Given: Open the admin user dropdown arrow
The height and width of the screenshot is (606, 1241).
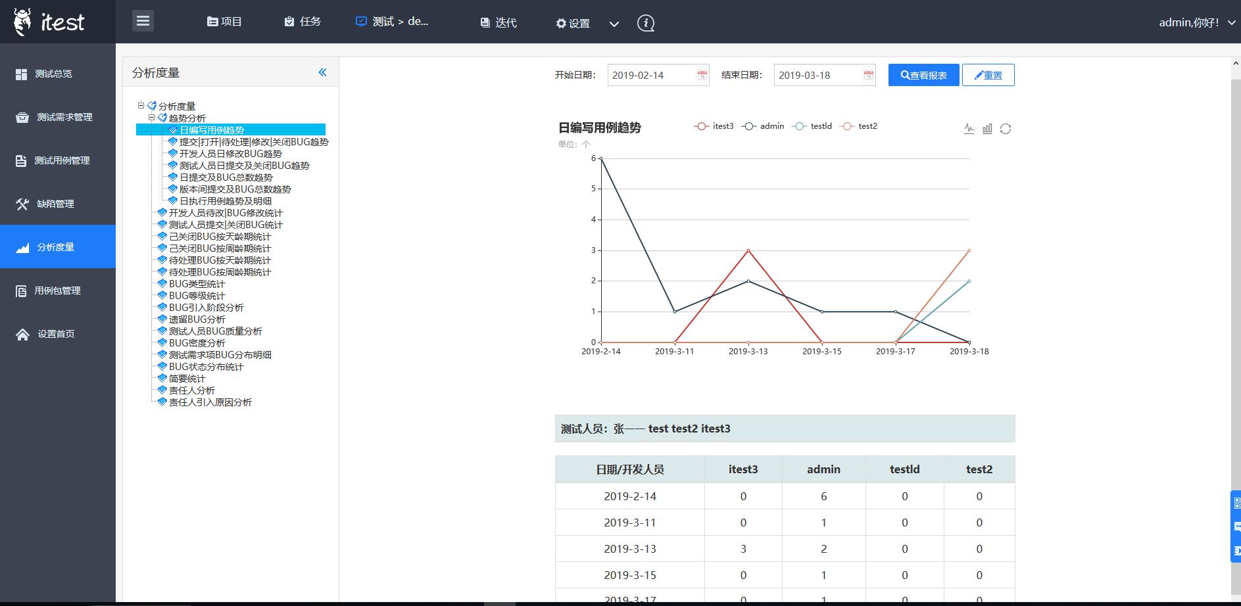Looking at the screenshot, I should (x=1232, y=22).
